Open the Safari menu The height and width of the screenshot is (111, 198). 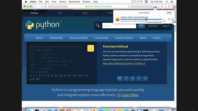coord(33,2)
